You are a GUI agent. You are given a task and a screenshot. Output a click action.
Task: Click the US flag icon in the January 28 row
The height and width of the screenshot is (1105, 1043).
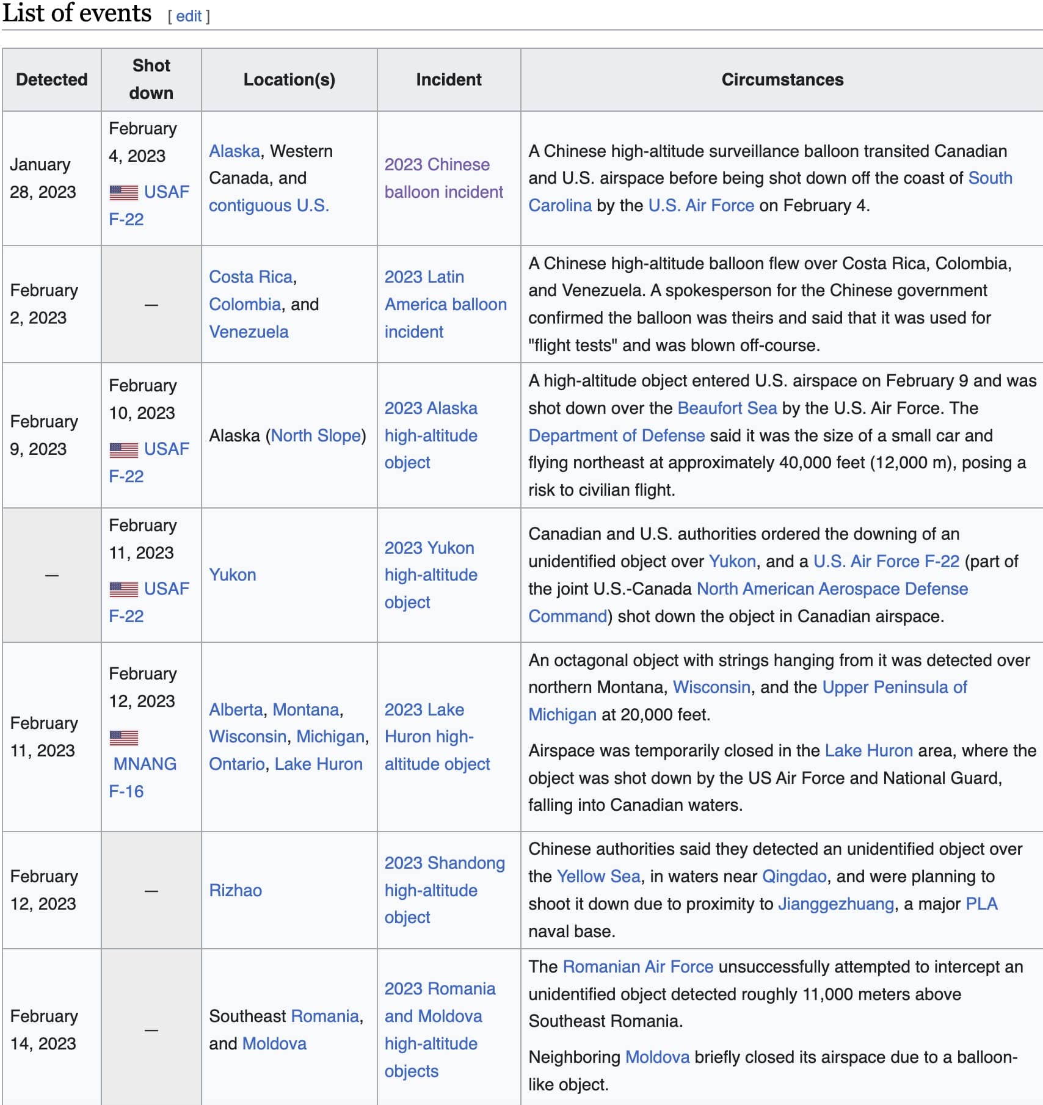pyautogui.click(x=123, y=193)
